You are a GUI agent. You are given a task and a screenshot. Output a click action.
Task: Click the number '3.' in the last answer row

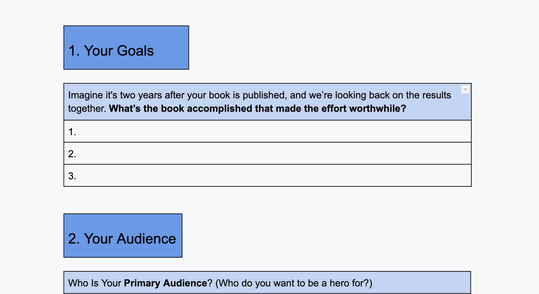pos(72,176)
